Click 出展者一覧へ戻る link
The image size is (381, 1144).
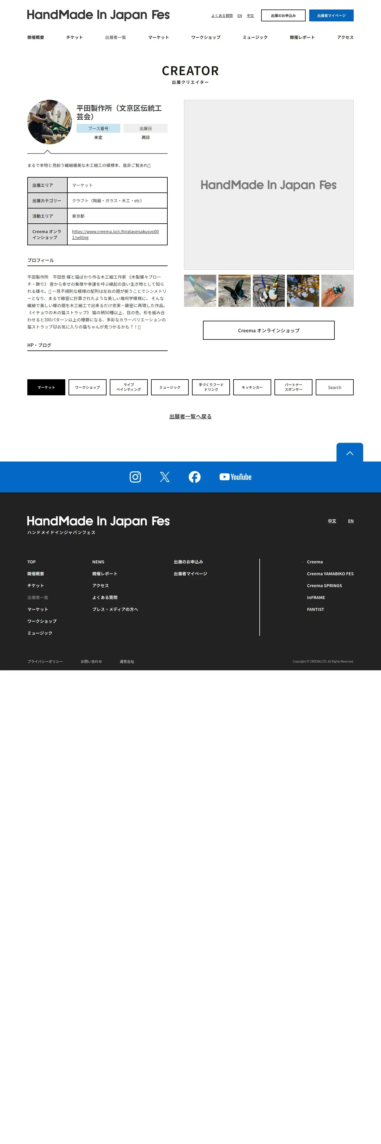190,417
